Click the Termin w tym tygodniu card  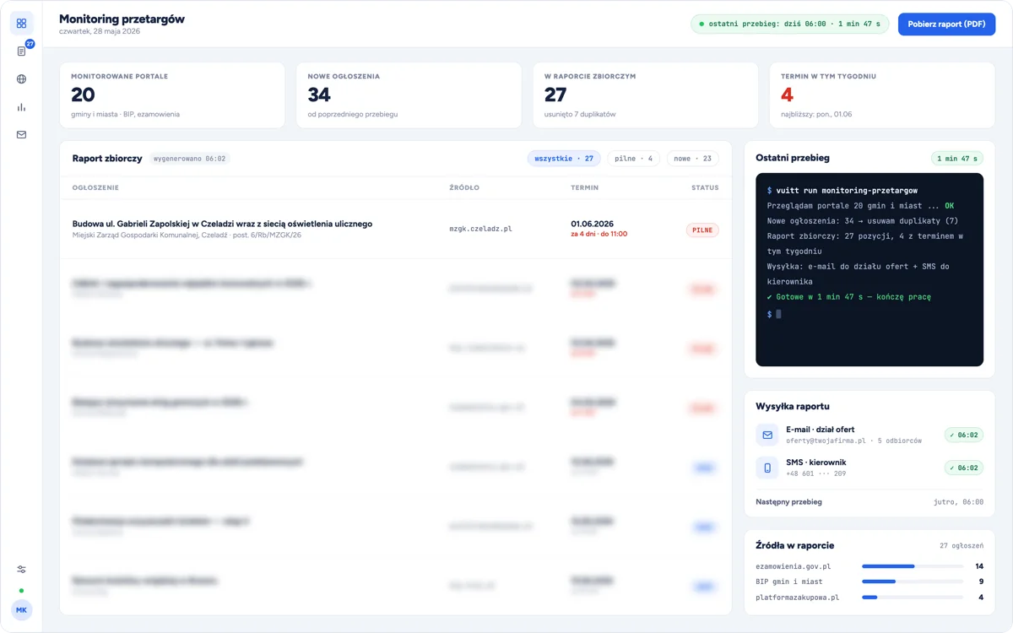click(882, 95)
